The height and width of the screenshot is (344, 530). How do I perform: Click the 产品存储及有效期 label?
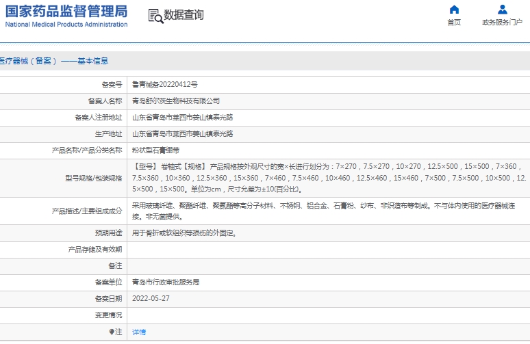click(95, 250)
